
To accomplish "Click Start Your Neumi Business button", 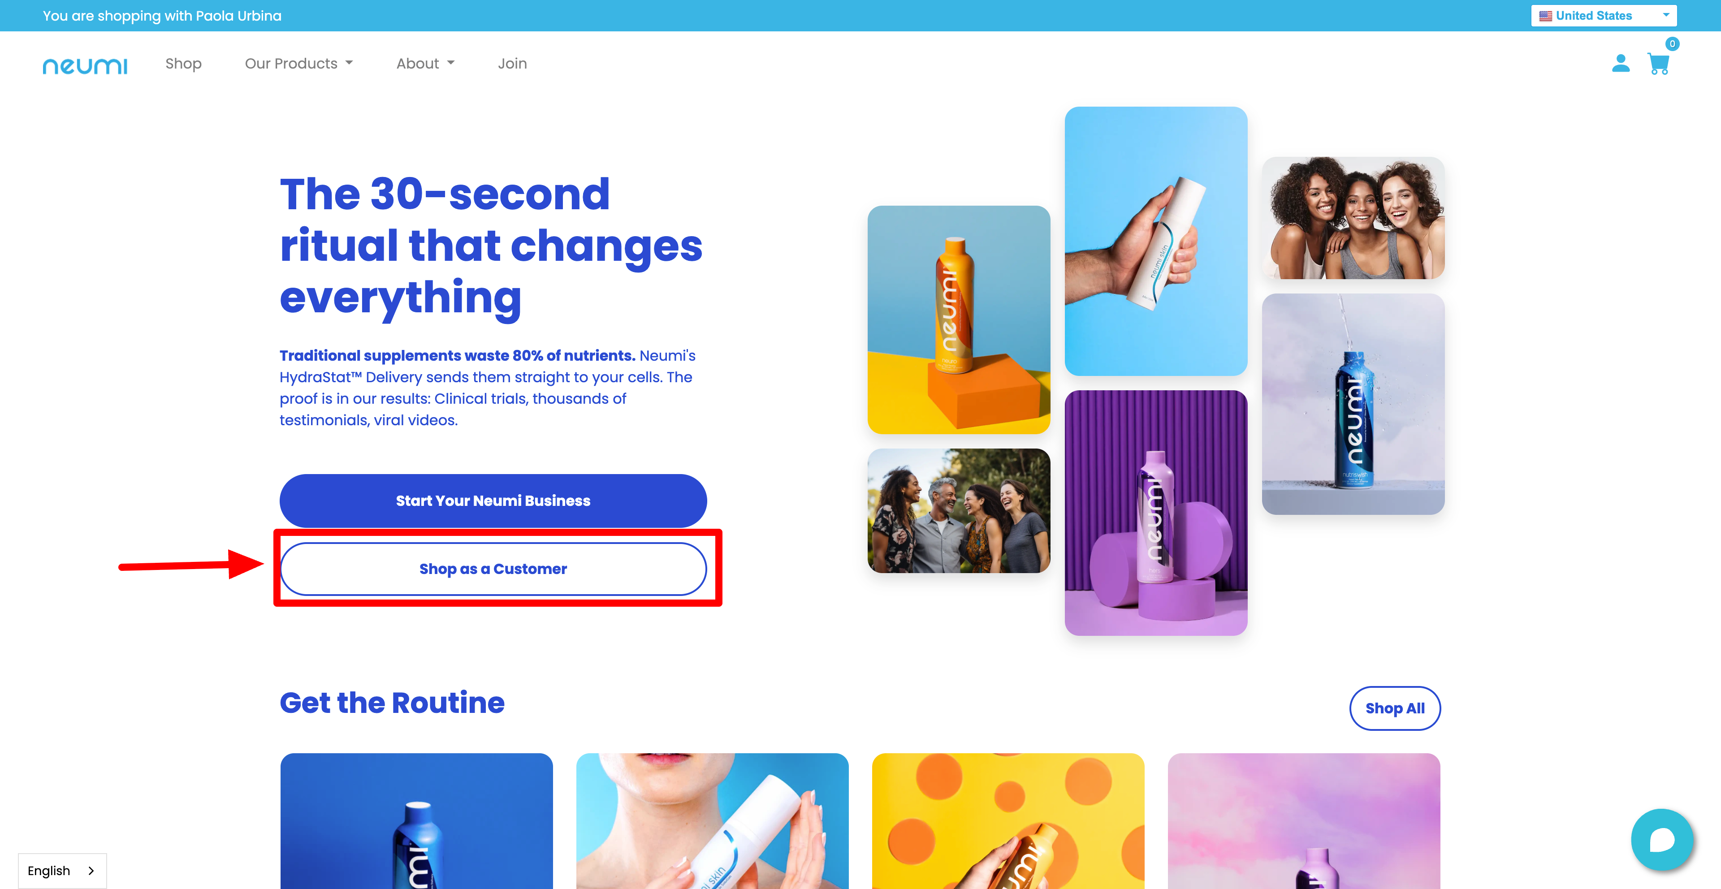I will pos(493,501).
